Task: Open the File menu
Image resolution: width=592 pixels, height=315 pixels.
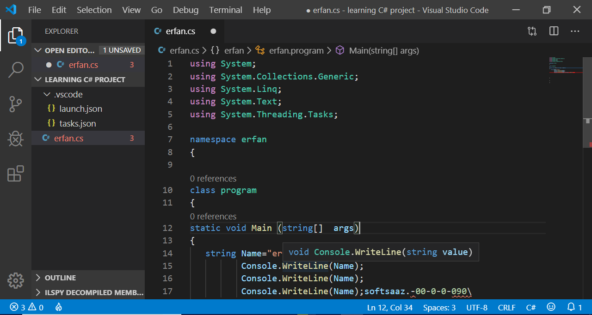Action: [34, 10]
